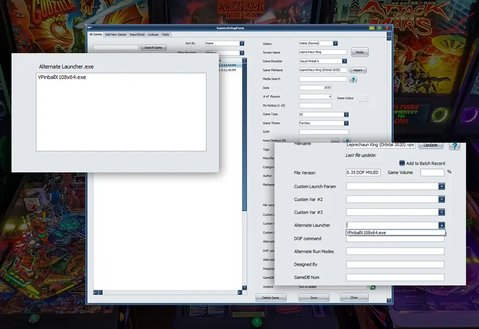Screen dimensions: 479x329
Task: Pick the Game Colour swatch
Action: pos(363,98)
